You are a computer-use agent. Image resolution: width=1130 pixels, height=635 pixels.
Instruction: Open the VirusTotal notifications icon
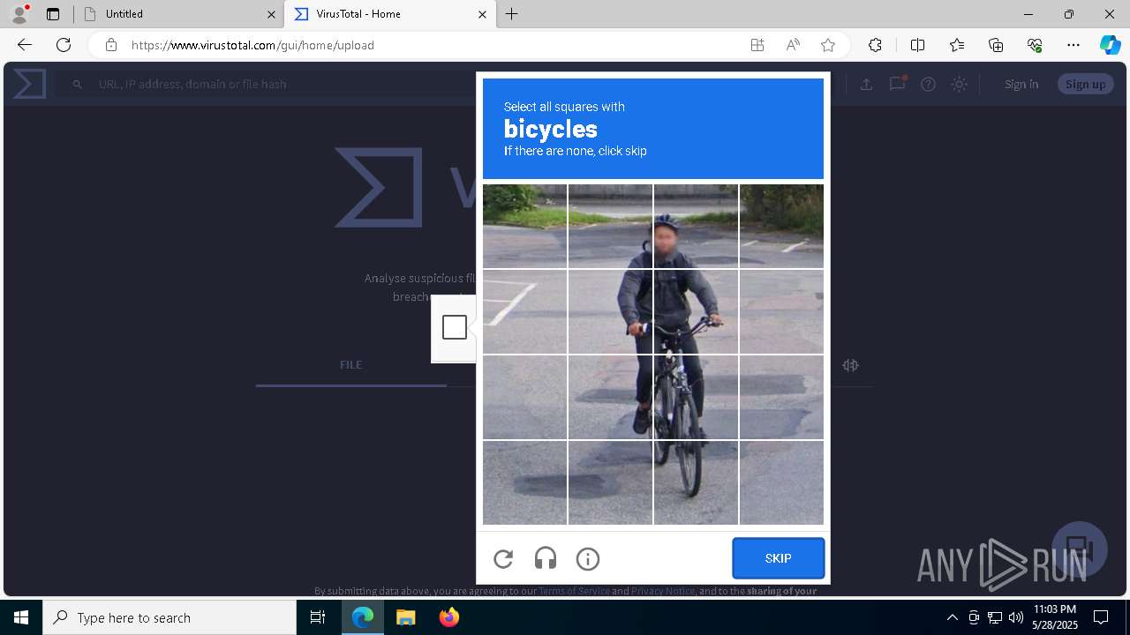(897, 84)
